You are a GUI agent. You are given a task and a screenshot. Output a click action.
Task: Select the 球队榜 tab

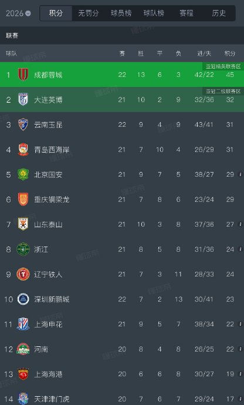click(x=154, y=13)
